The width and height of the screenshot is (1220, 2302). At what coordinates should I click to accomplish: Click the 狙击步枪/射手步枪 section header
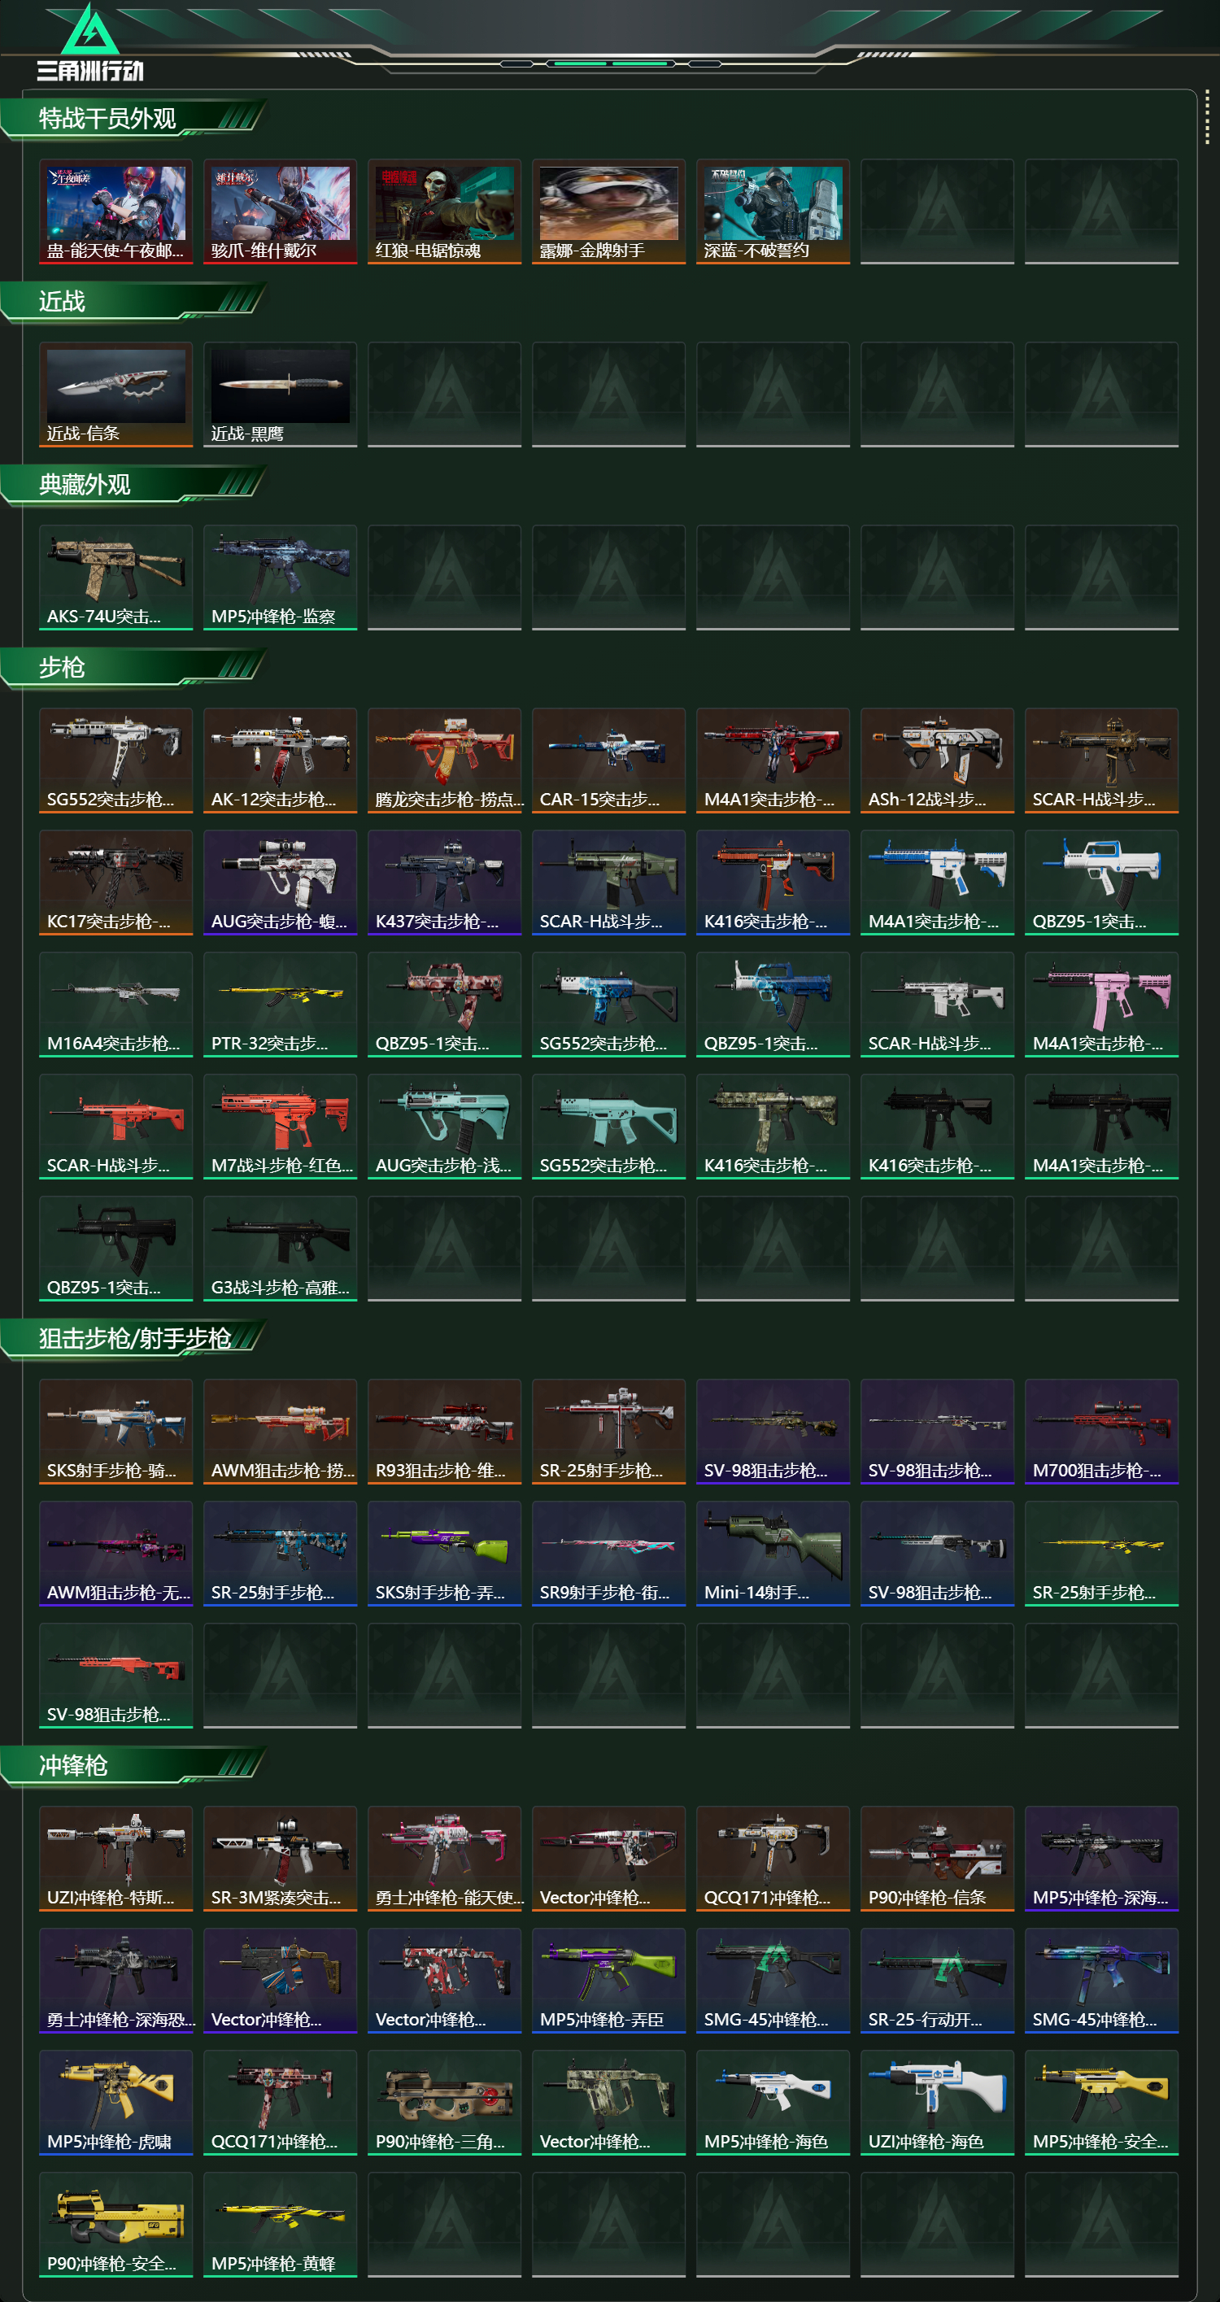(x=135, y=1339)
